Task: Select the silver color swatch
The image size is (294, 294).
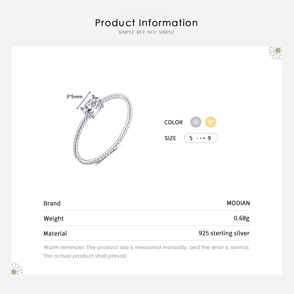Action: tap(196, 122)
